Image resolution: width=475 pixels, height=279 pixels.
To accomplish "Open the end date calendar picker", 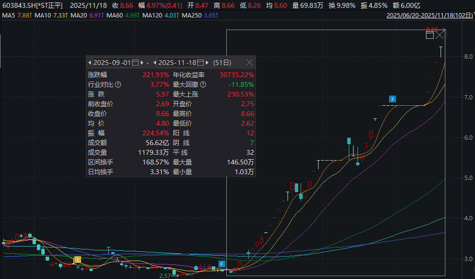I will (x=201, y=63).
